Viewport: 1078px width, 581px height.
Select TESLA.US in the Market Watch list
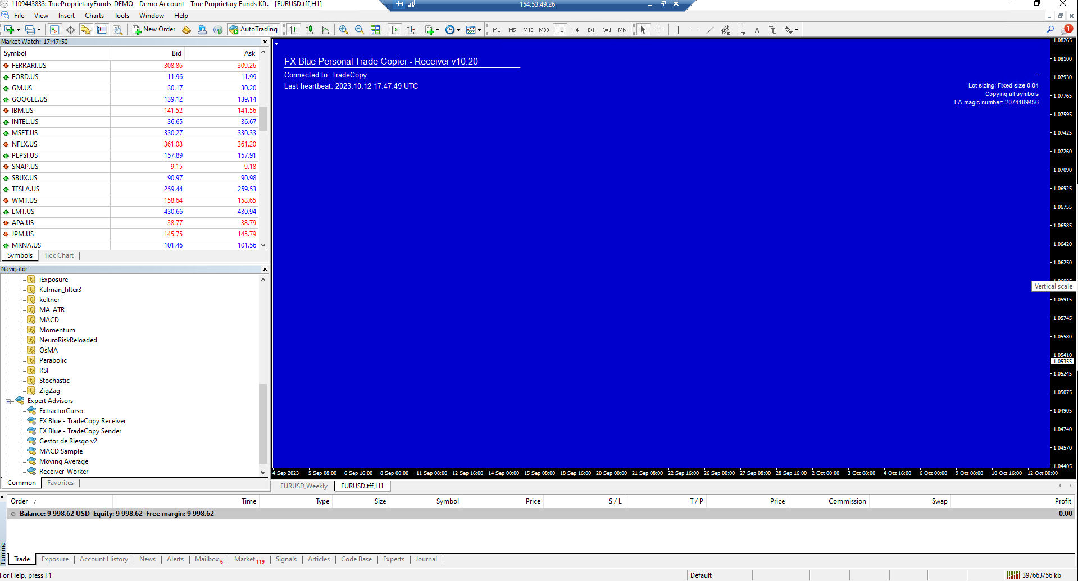(25, 189)
